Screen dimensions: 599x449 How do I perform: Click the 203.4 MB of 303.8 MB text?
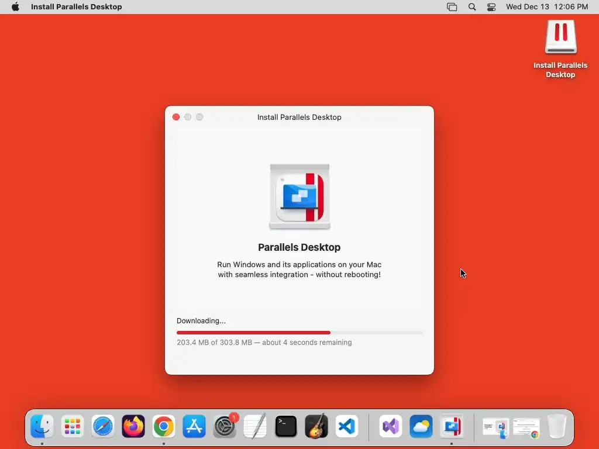coord(214,343)
